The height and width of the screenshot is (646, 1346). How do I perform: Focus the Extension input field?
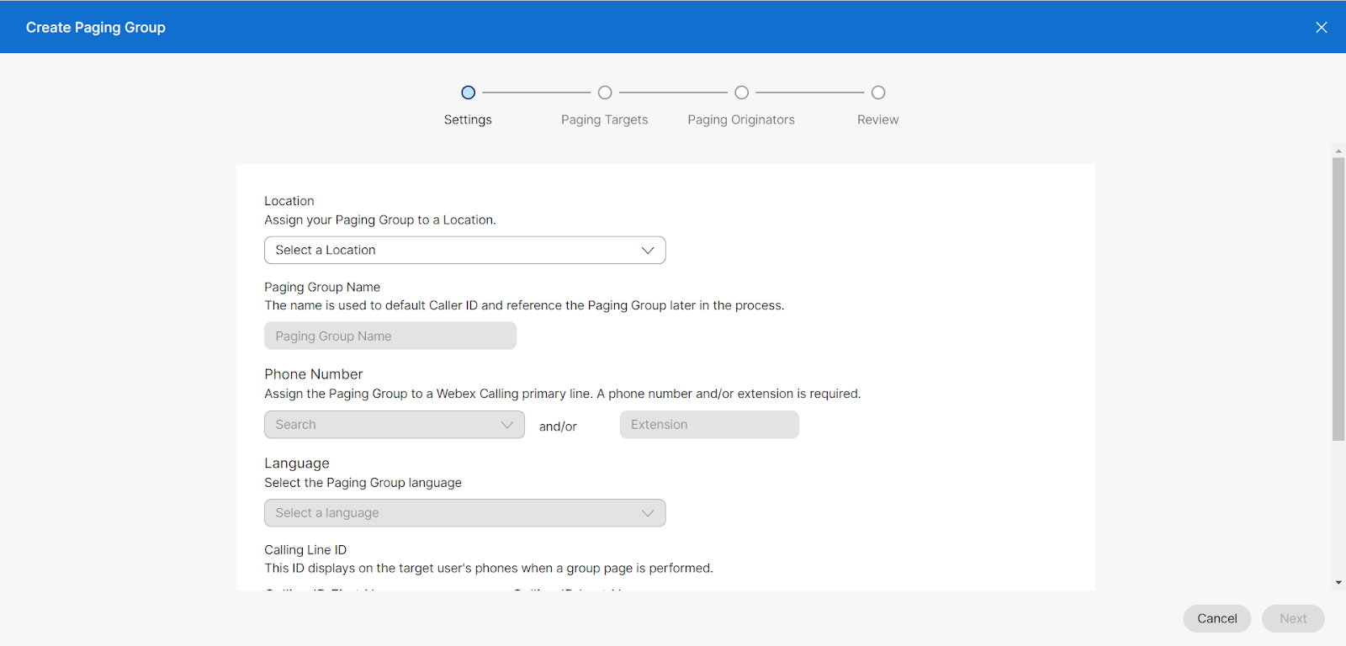[x=709, y=425]
